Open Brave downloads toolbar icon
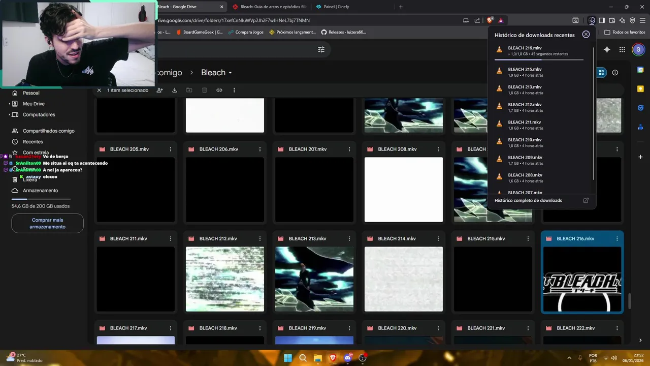This screenshot has height=366, width=650. click(x=592, y=20)
